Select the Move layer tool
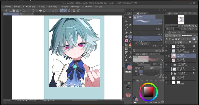This screenshot has height=105, width=199. 130,21
